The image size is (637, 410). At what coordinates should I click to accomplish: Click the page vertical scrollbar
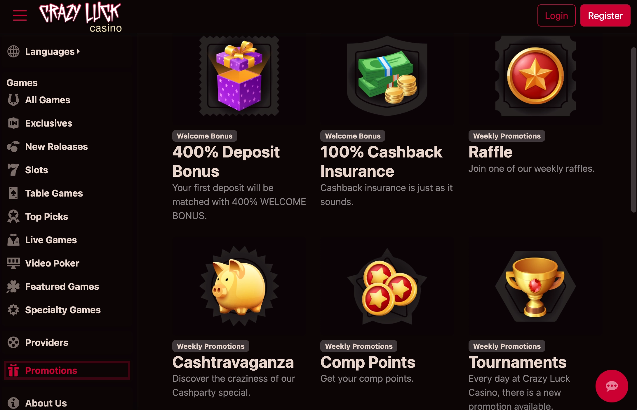point(633,130)
